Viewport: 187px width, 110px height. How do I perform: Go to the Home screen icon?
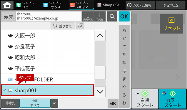pos(7,5)
